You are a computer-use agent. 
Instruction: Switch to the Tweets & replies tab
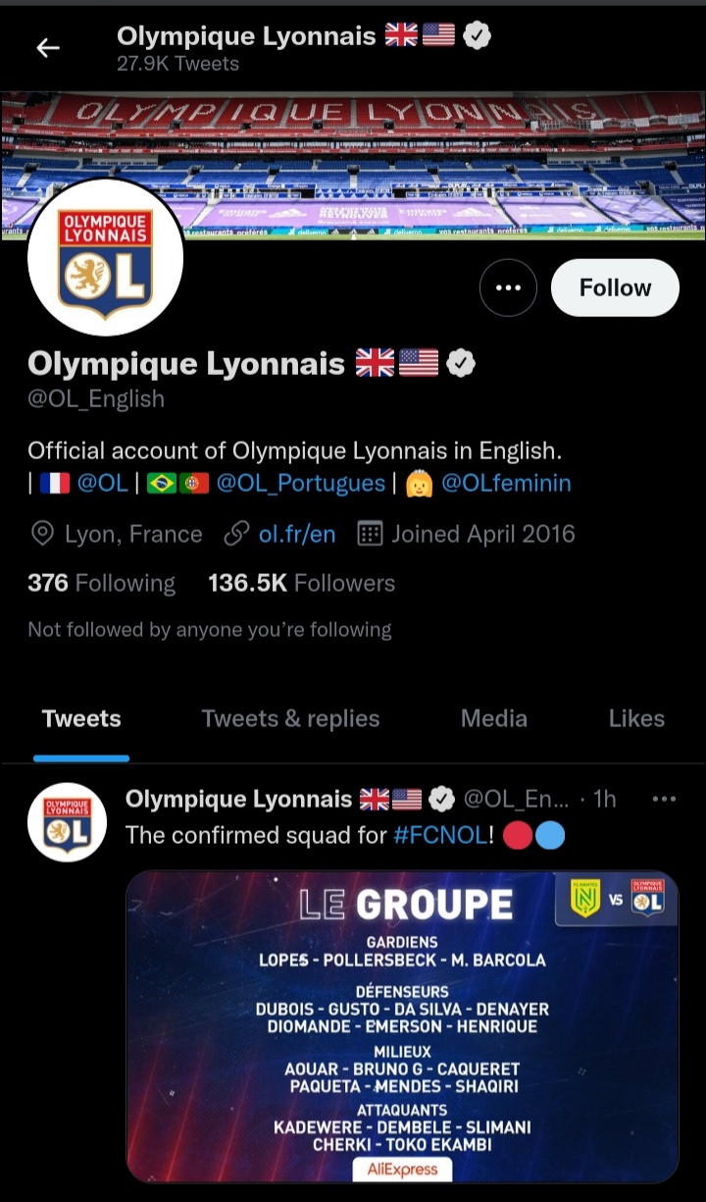[x=290, y=718]
